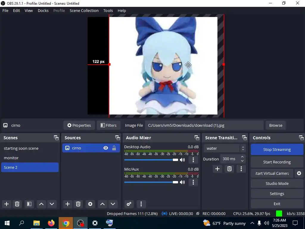Configure virtual camera gear icon
The width and height of the screenshot is (305, 229).
[299, 173]
